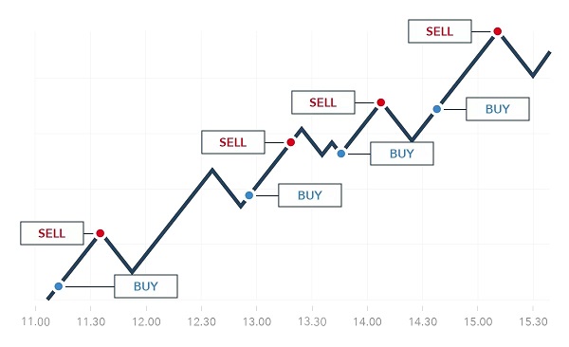Click the first SELL label box near 11.30
Image resolution: width=569 pixels, height=347 pixels.
coord(52,233)
